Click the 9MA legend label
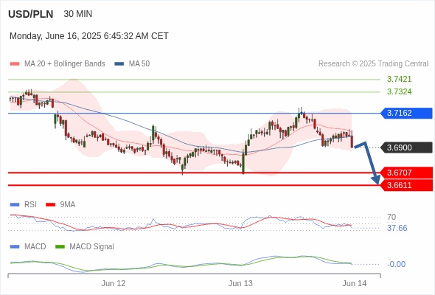 click(68, 205)
